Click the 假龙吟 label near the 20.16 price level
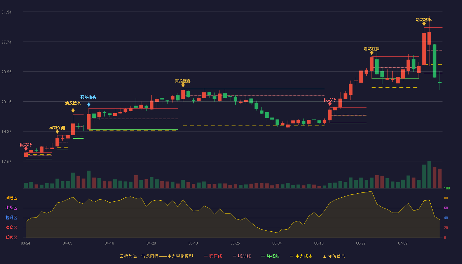Screen dimensions: 462x264 [x=330, y=100]
